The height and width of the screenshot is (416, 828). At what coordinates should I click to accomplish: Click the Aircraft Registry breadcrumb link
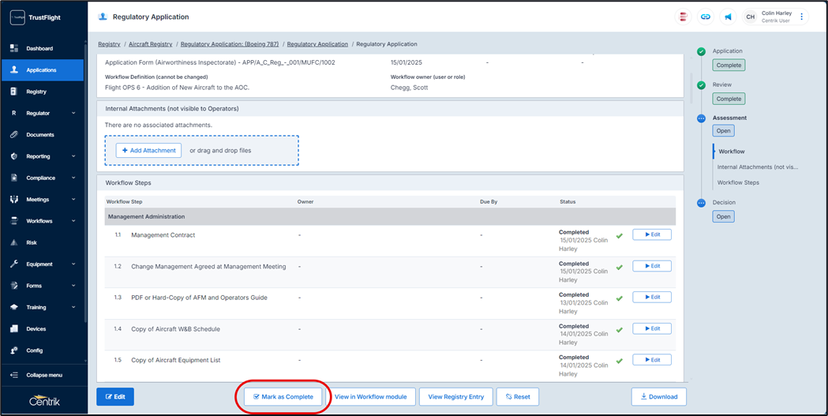(150, 44)
